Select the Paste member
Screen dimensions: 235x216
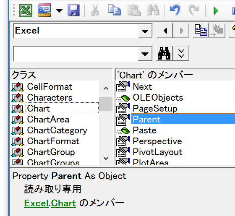coord(144,130)
